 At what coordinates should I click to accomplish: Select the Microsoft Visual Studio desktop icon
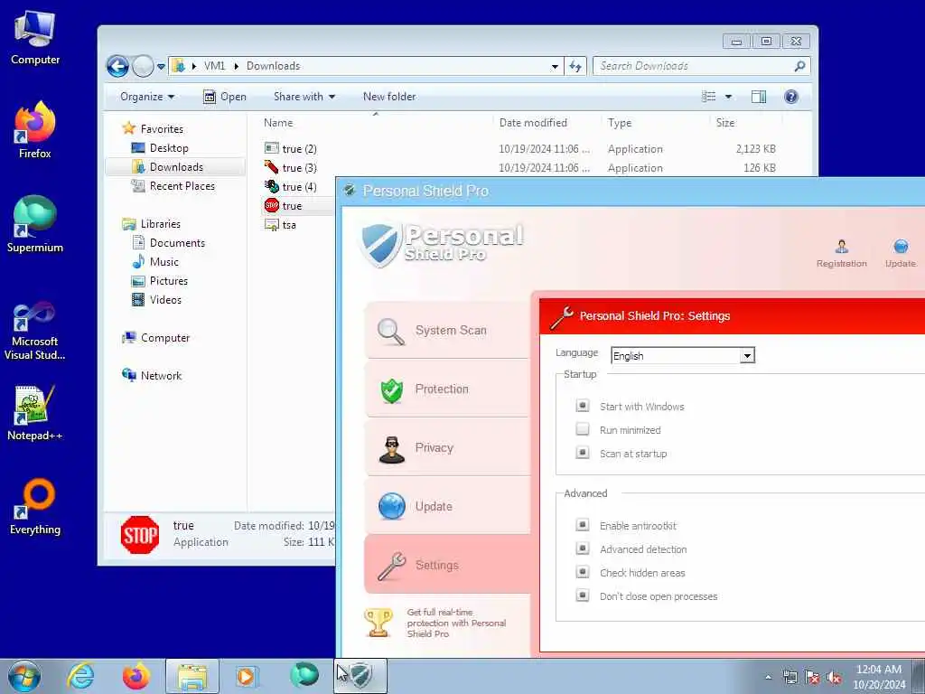(x=35, y=331)
